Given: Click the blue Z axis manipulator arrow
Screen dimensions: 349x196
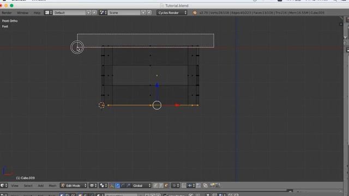Looking at the screenshot, I should click(x=157, y=85).
